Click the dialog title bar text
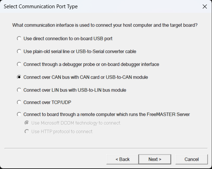Screen dimensions: 212x169 click(41, 7)
